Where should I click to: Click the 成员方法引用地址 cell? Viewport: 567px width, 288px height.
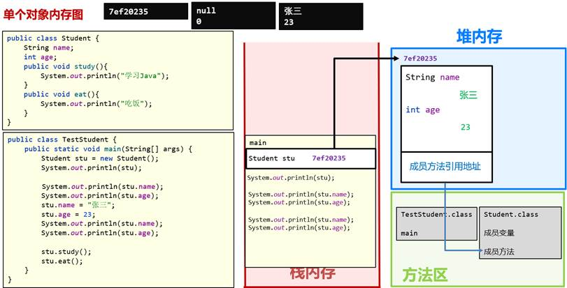447,167
